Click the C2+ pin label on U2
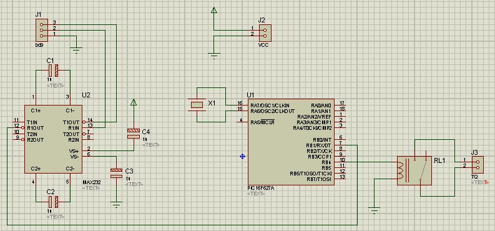 click(x=36, y=169)
